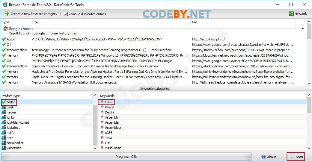Select the Visual Basic keyword text
This screenshot has height=162, width=312.
[x=113, y=148]
